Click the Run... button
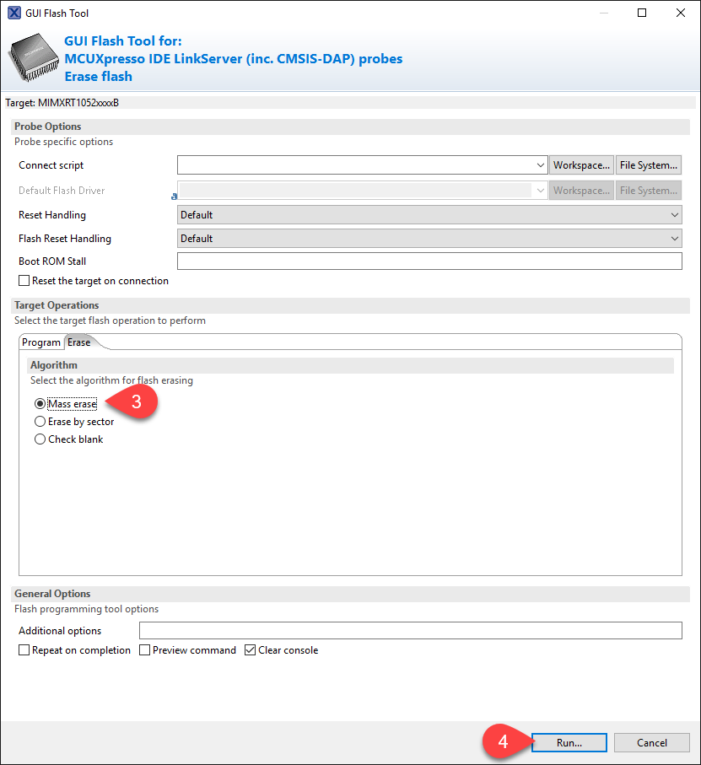The image size is (701, 765). (x=569, y=743)
